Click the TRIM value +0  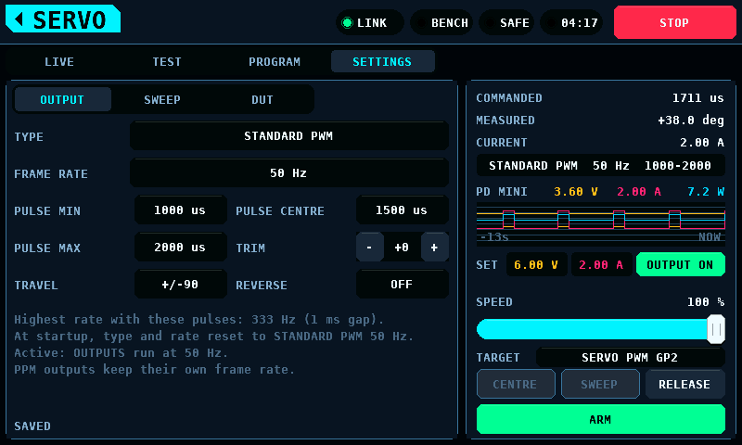pyautogui.click(x=402, y=248)
